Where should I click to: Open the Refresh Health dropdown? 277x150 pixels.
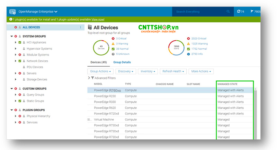coord(173,71)
